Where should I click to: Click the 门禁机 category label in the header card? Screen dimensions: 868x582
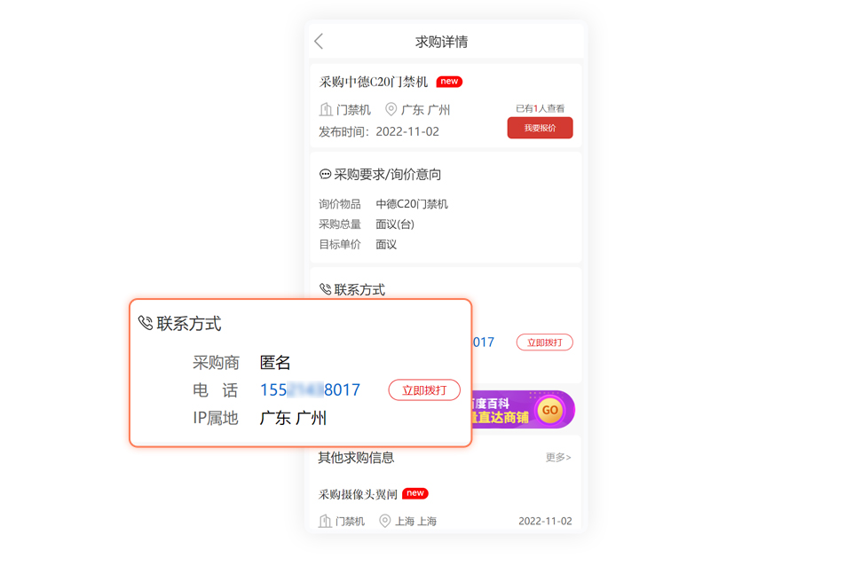353,110
